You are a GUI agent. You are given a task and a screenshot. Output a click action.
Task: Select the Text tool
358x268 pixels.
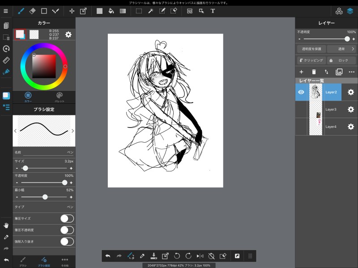pyautogui.click(x=213, y=11)
